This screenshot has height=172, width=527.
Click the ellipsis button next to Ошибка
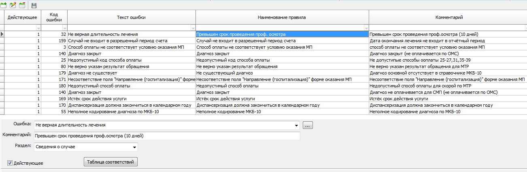click(x=308, y=125)
